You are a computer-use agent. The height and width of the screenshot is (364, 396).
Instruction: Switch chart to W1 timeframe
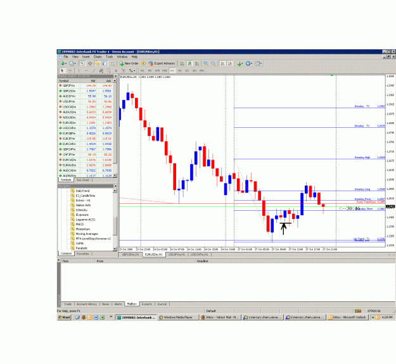tap(195, 71)
